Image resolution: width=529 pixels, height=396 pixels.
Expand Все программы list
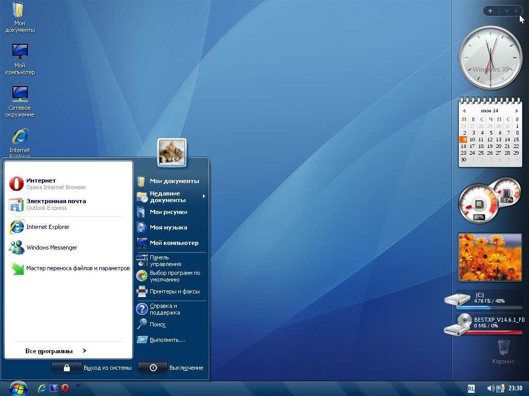(56, 351)
